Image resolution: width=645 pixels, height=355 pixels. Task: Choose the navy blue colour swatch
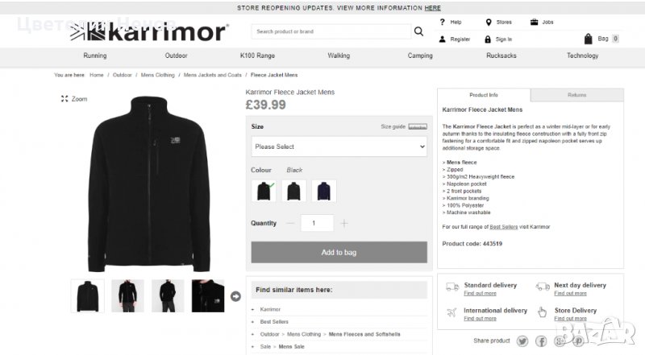point(324,191)
